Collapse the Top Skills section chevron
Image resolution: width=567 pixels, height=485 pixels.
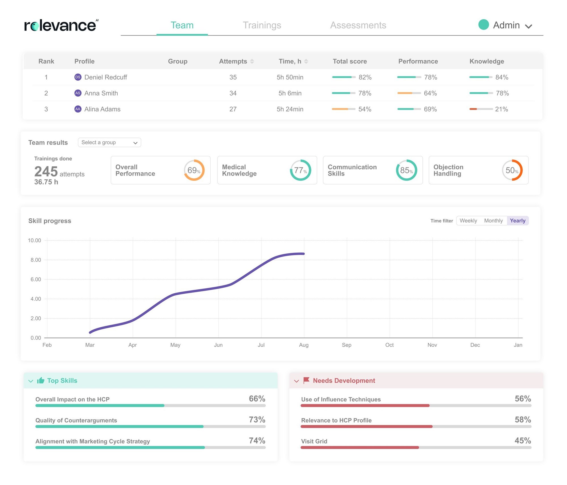click(31, 381)
